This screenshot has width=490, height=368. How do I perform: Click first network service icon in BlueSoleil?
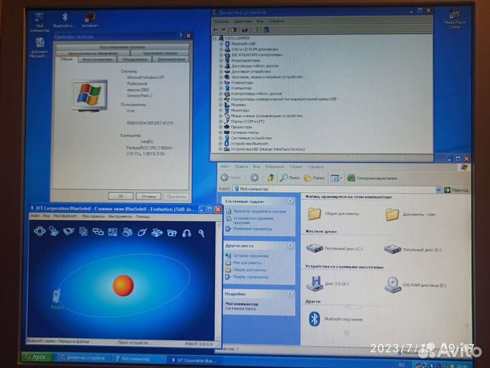tap(39, 231)
